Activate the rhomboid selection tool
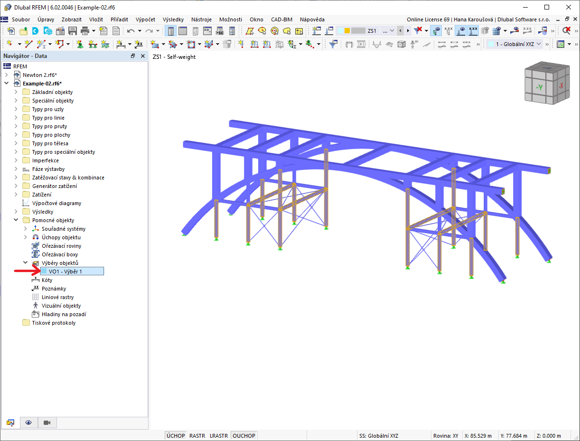The width and height of the screenshot is (580, 441). click(x=250, y=31)
